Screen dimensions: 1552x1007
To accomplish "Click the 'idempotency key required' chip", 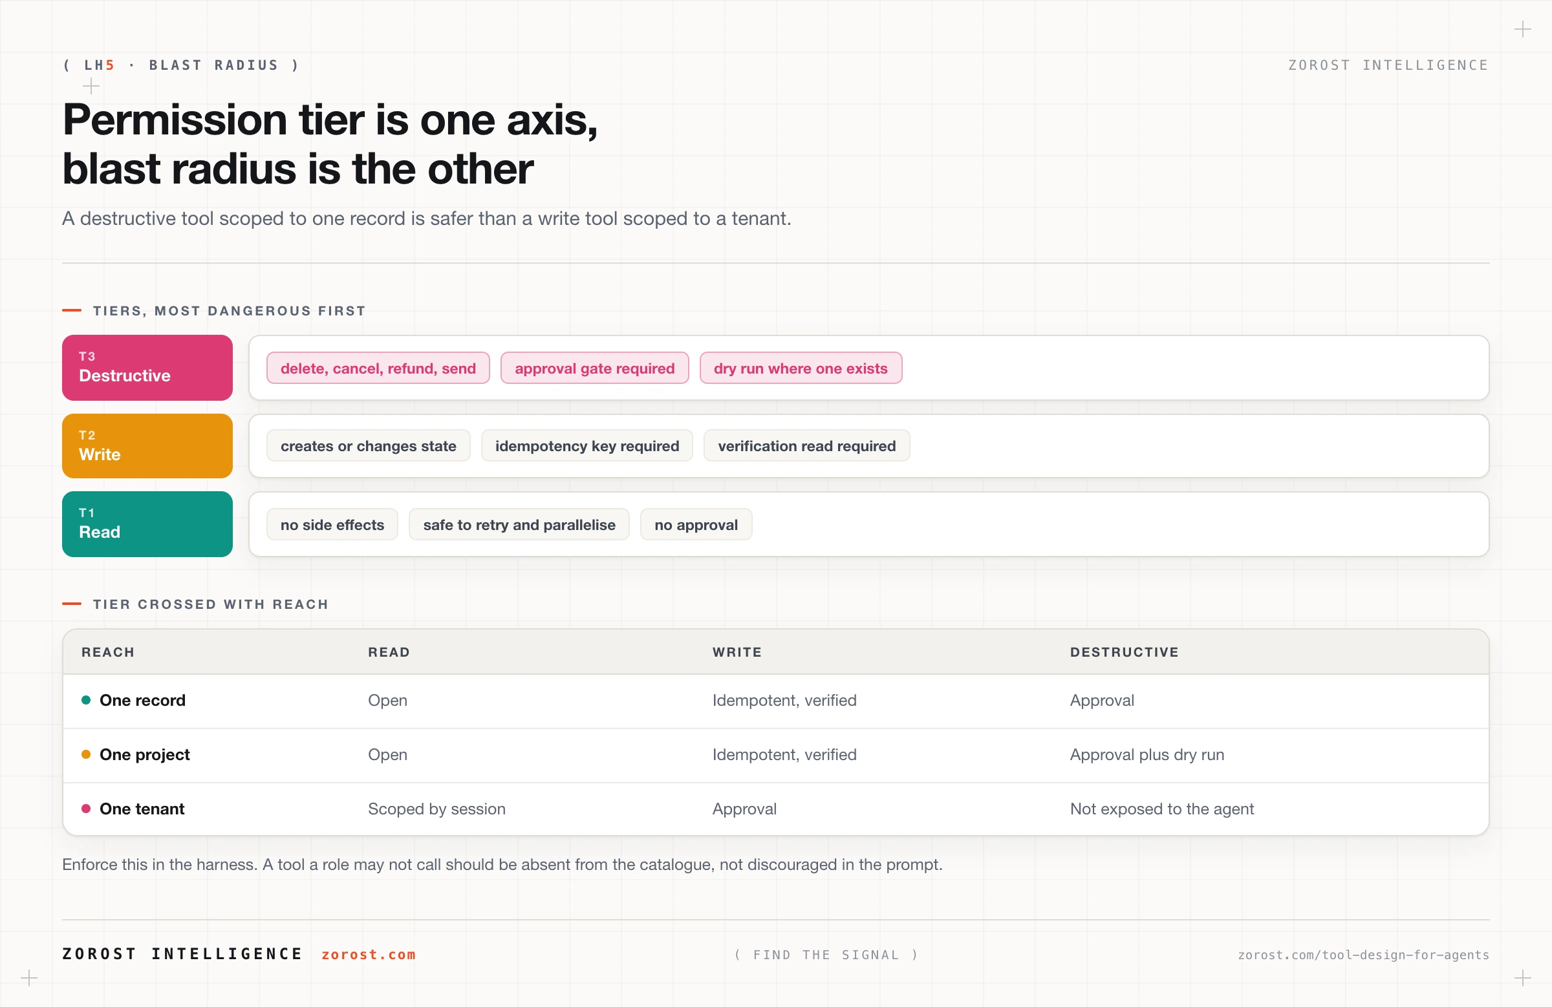I will pos(587,446).
